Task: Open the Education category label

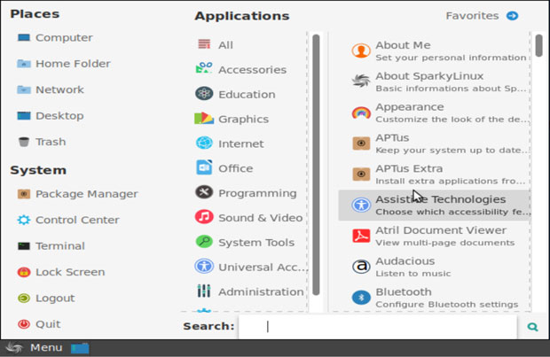Action: pyautogui.click(x=247, y=94)
